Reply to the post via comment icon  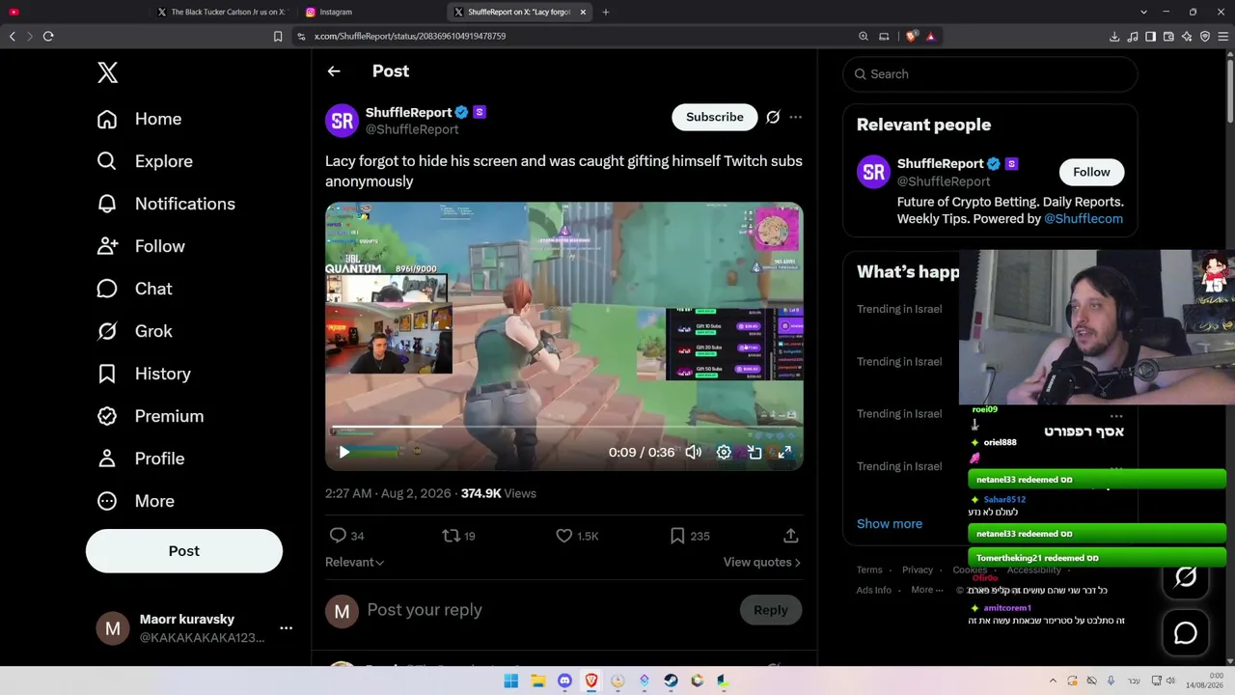coord(338,535)
